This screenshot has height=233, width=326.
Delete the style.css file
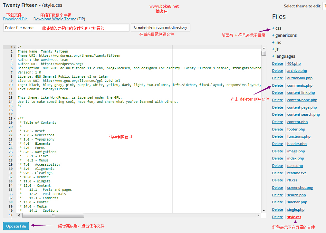click(x=277, y=217)
